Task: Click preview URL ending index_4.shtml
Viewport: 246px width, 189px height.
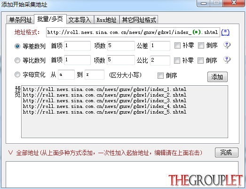Action: [x=104, y=107]
